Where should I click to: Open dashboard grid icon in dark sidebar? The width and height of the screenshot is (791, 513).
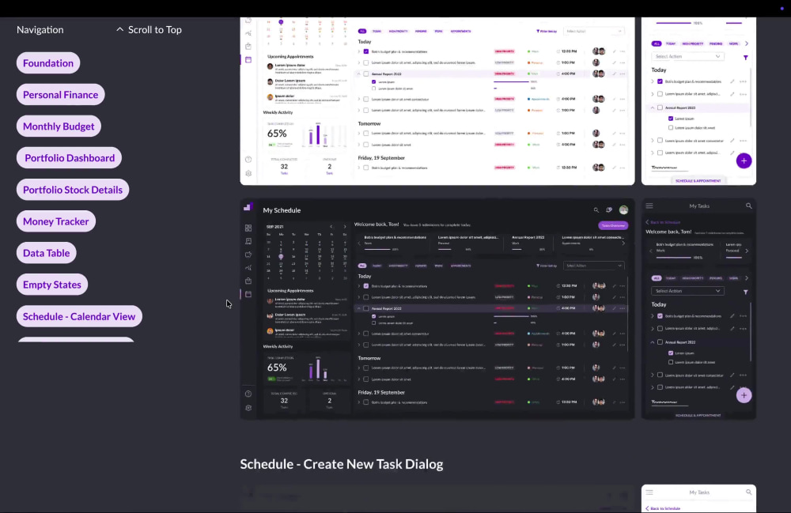click(248, 228)
